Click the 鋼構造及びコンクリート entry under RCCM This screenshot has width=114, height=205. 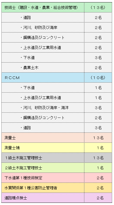43,118
